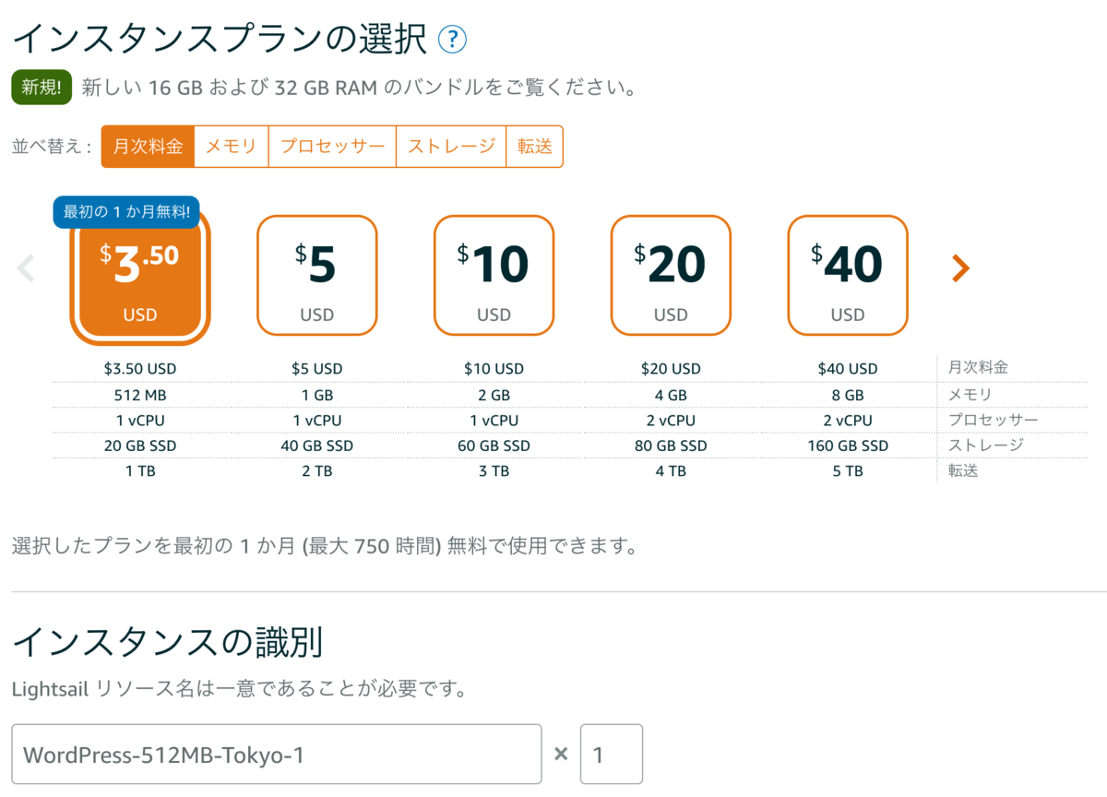Click the right carousel arrow for more plans

tap(959, 268)
